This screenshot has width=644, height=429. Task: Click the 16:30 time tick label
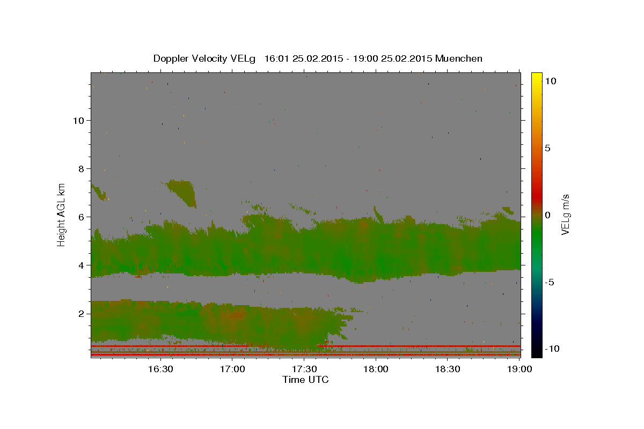[160, 369]
